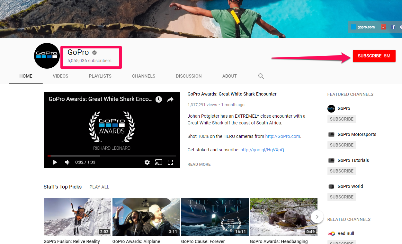
Task: Click the GoPro World channel icon
Action: tap(331, 186)
